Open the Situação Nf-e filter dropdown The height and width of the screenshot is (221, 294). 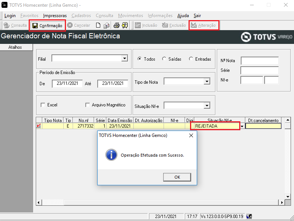pos(207,105)
